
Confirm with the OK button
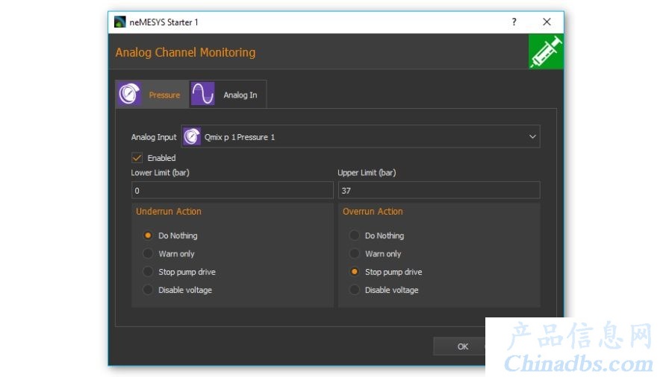(x=459, y=346)
